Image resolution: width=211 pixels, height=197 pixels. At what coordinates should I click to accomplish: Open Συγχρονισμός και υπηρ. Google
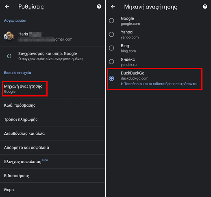point(52,56)
